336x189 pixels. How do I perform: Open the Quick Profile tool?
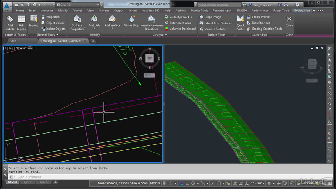(x=241, y=23)
